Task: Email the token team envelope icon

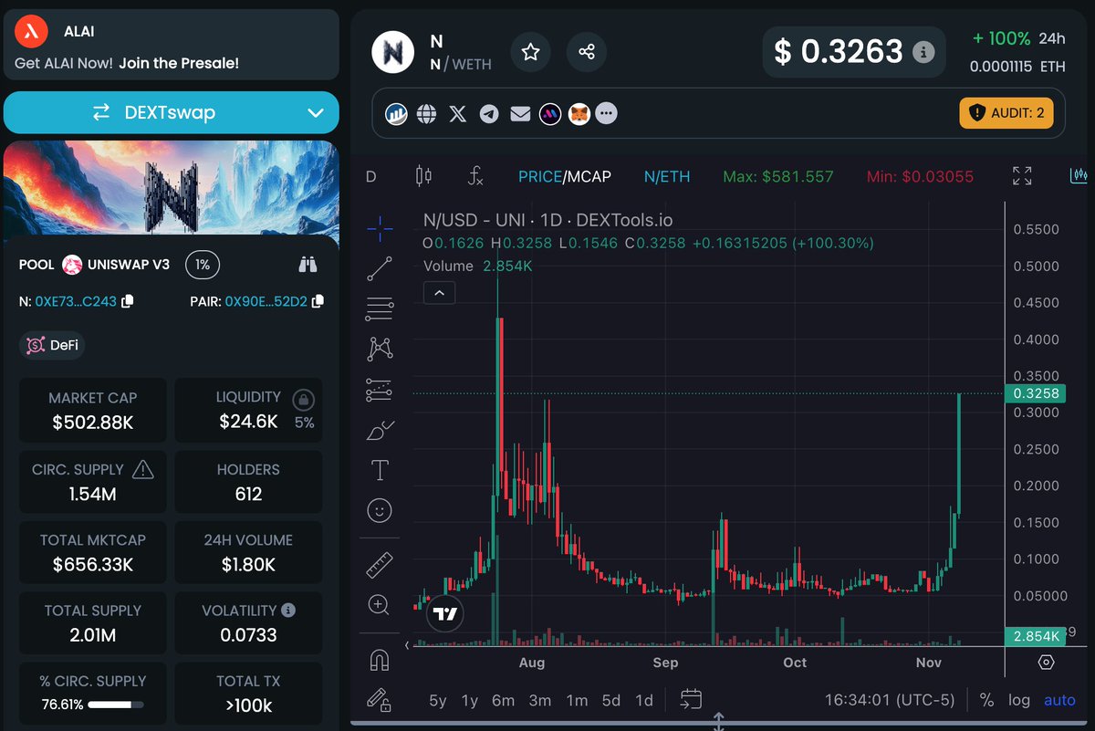Action: pos(520,114)
